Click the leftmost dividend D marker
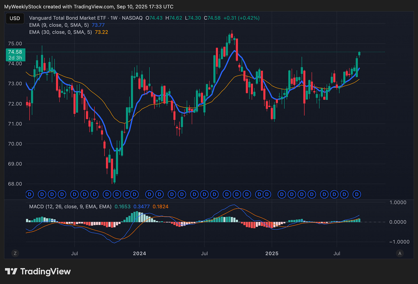Viewport: 418px width, 284px height. tap(30, 194)
